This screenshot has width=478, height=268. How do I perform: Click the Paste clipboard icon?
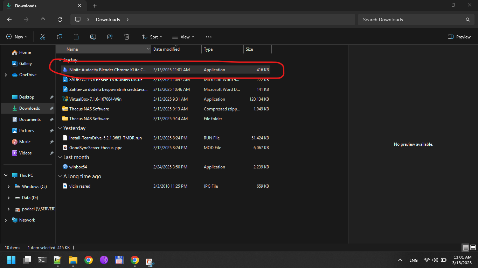tap(76, 37)
